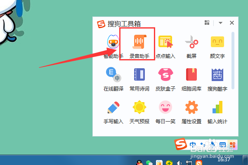The width and height of the screenshot is (248, 165).
Task: Open the 点点输入 tool
Action: [165, 46]
